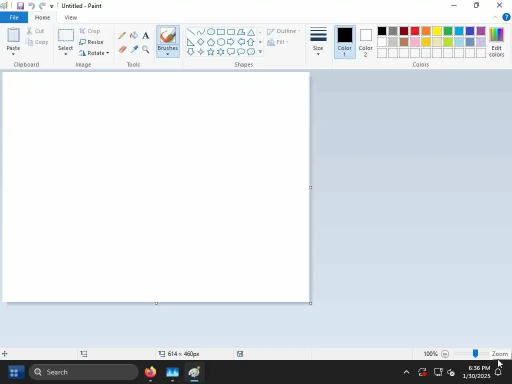Image resolution: width=512 pixels, height=384 pixels.
Task: Choose the Triangle shape
Action: [251, 32]
